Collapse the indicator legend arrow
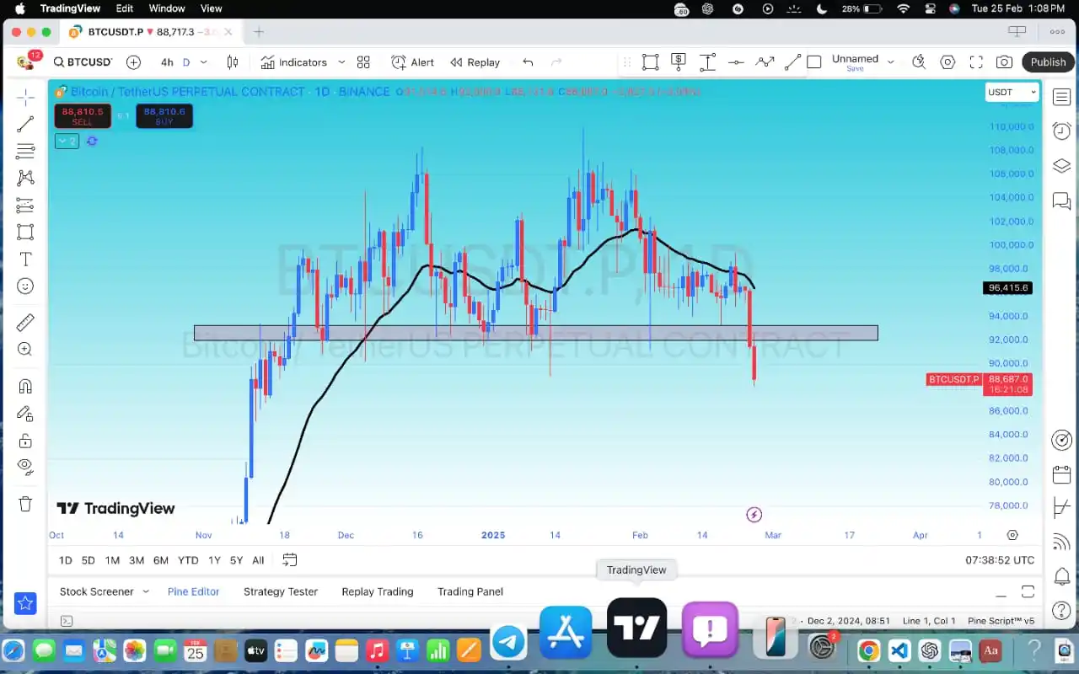 [67, 142]
